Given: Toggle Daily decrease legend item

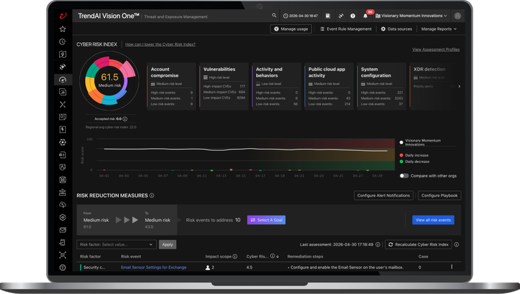Looking at the screenshot, I should coord(414,162).
